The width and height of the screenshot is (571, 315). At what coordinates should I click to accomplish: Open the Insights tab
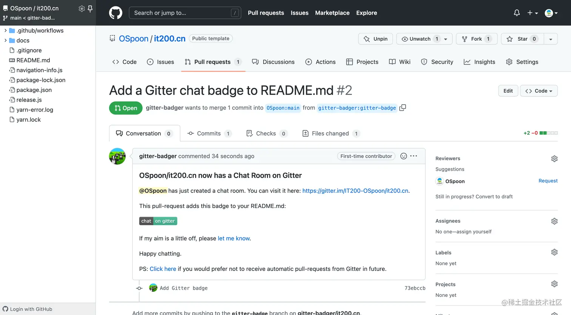(479, 62)
